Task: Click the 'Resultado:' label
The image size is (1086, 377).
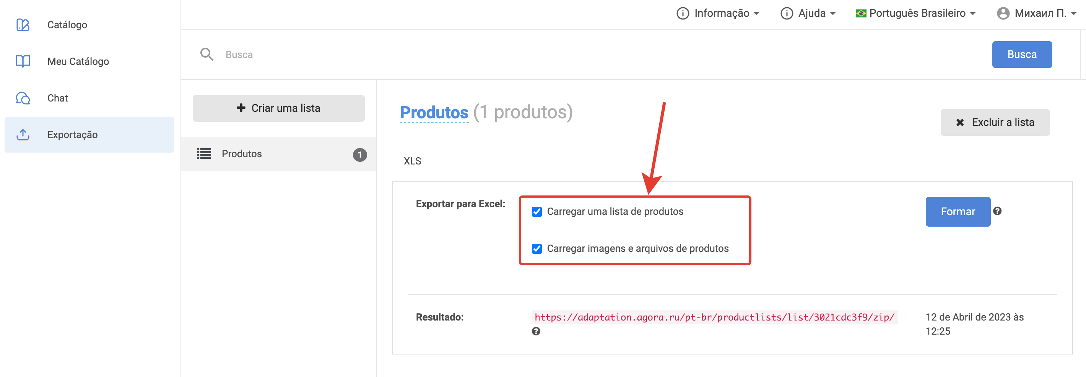Action: (x=439, y=317)
